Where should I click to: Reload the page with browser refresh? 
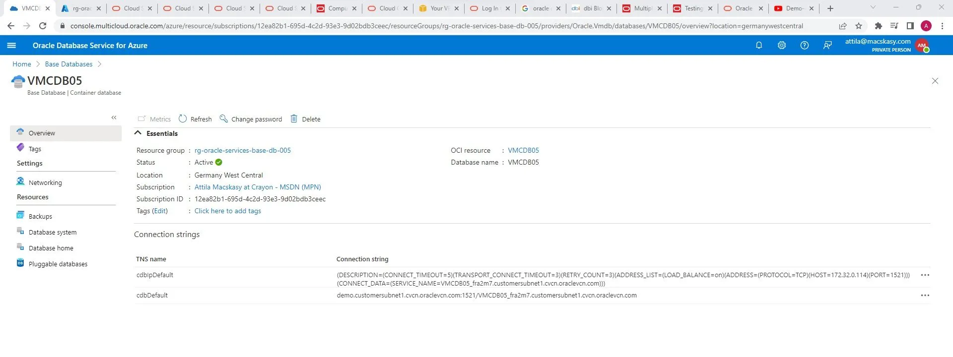(x=43, y=26)
